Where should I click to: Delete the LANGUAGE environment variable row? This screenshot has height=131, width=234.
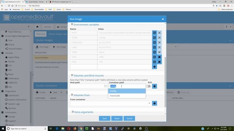[x=159, y=43]
